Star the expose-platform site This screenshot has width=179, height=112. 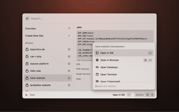(x=69, y=64)
